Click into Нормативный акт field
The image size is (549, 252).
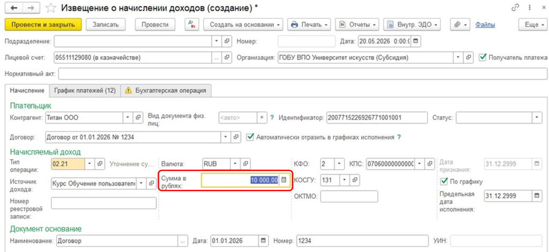pos(302,74)
